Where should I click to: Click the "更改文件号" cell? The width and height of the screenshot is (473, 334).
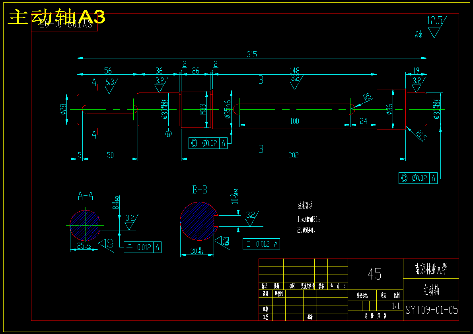pyautogui.click(x=308, y=286)
